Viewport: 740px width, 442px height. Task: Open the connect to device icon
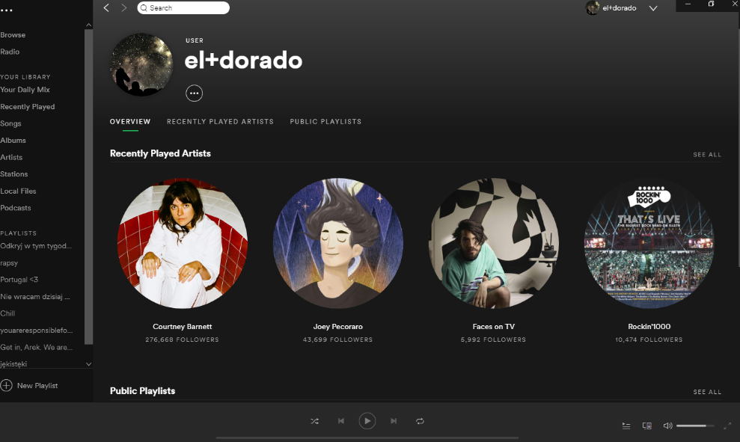click(646, 426)
